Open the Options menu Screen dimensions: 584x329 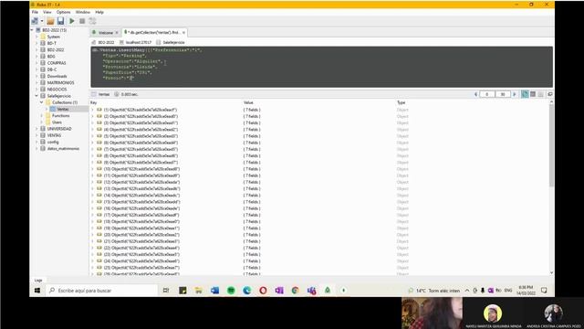pos(63,12)
